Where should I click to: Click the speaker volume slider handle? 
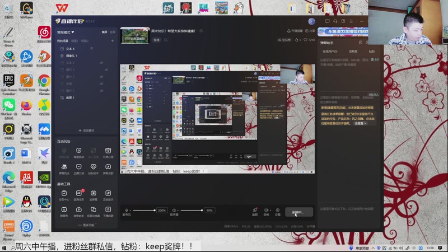[x=202, y=211]
